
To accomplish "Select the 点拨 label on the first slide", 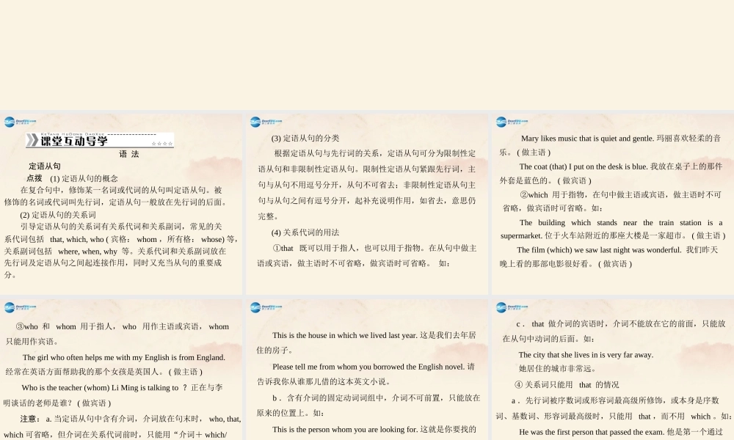I will 34,178.
